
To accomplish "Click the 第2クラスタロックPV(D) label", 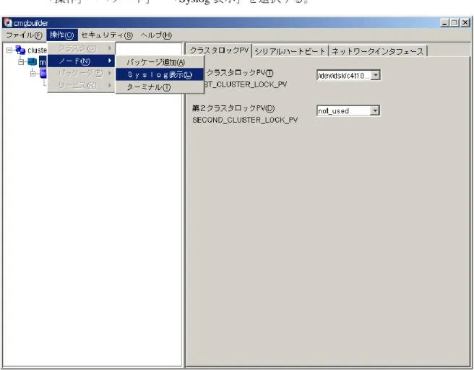I will (x=233, y=108).
